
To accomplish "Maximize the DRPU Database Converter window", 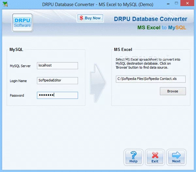I will [x=176, y=3].
